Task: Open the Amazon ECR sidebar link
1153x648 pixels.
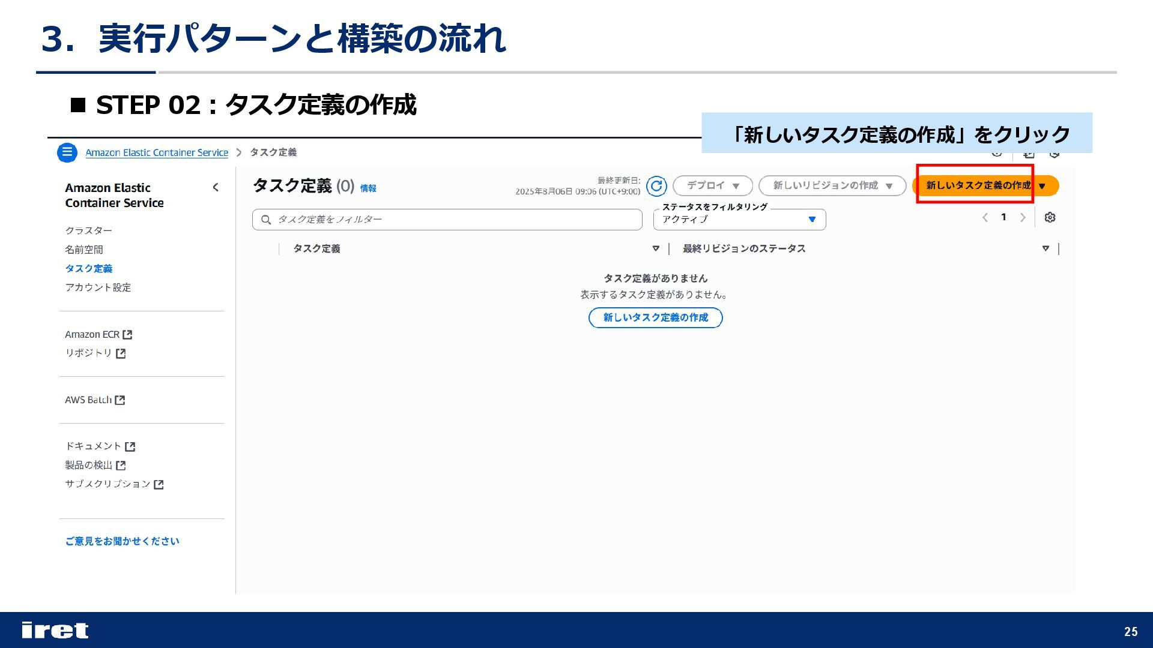Action: pyautogui.click(x=92, y=335)
